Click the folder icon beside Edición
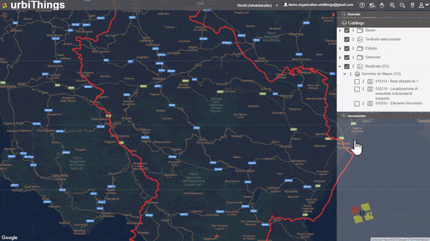The height and width of the screenshot is (241, 430). 360,48
